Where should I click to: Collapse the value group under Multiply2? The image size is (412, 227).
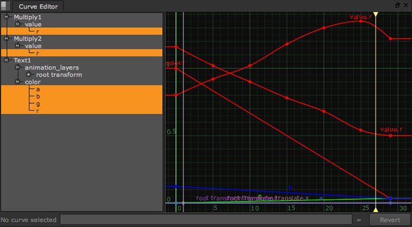[x=17, y=46]
